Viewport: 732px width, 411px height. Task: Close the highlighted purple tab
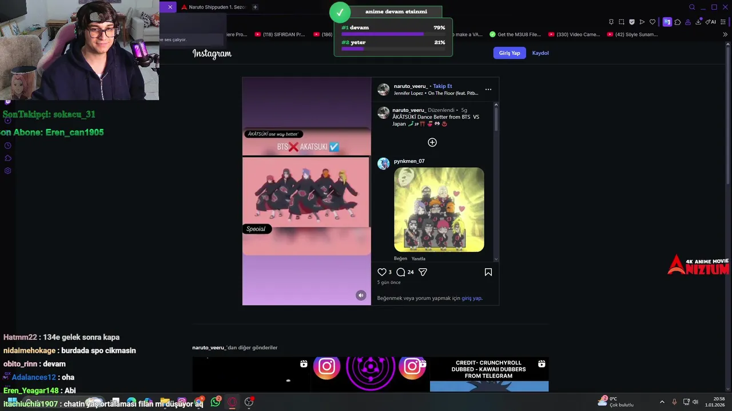click(x=170, y=7)
